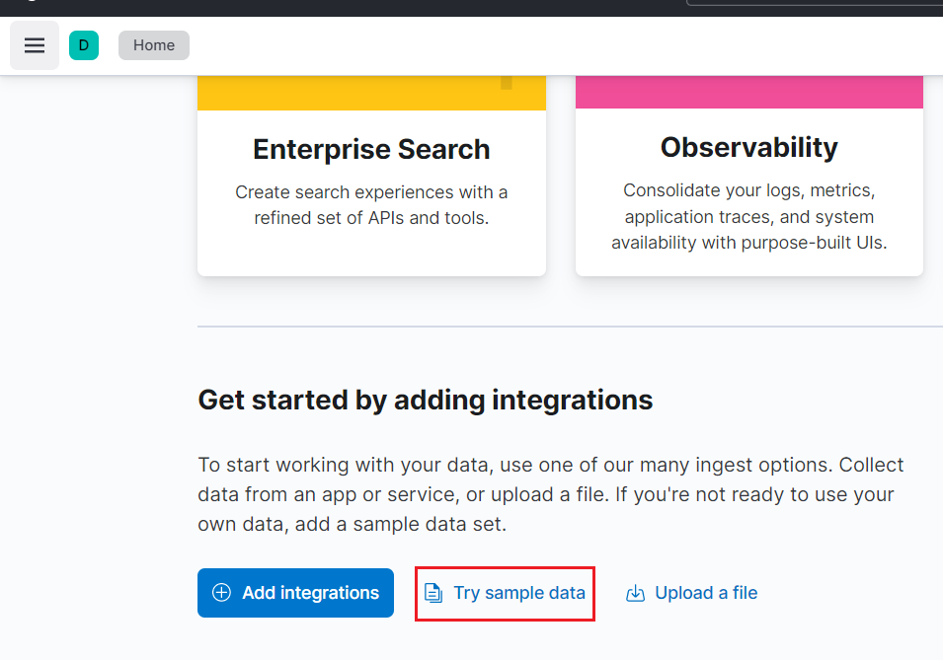
Task: Focus the search field in the dark header
Action: [815, 2]
